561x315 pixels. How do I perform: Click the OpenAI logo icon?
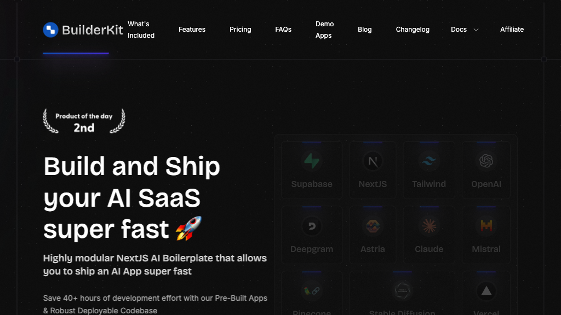[486, 161]
